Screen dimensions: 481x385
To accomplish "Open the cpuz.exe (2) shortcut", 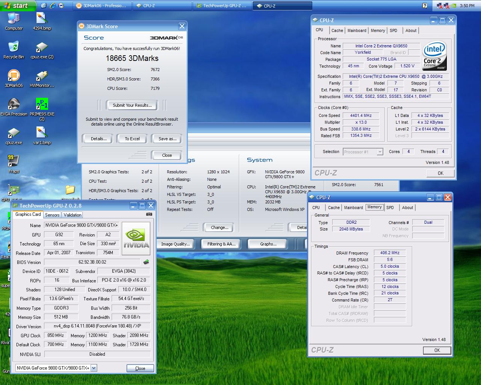I will click(42, 50).
